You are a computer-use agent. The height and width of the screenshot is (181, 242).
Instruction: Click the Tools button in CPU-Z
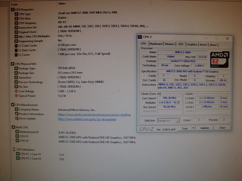click(x=185, y=128)
